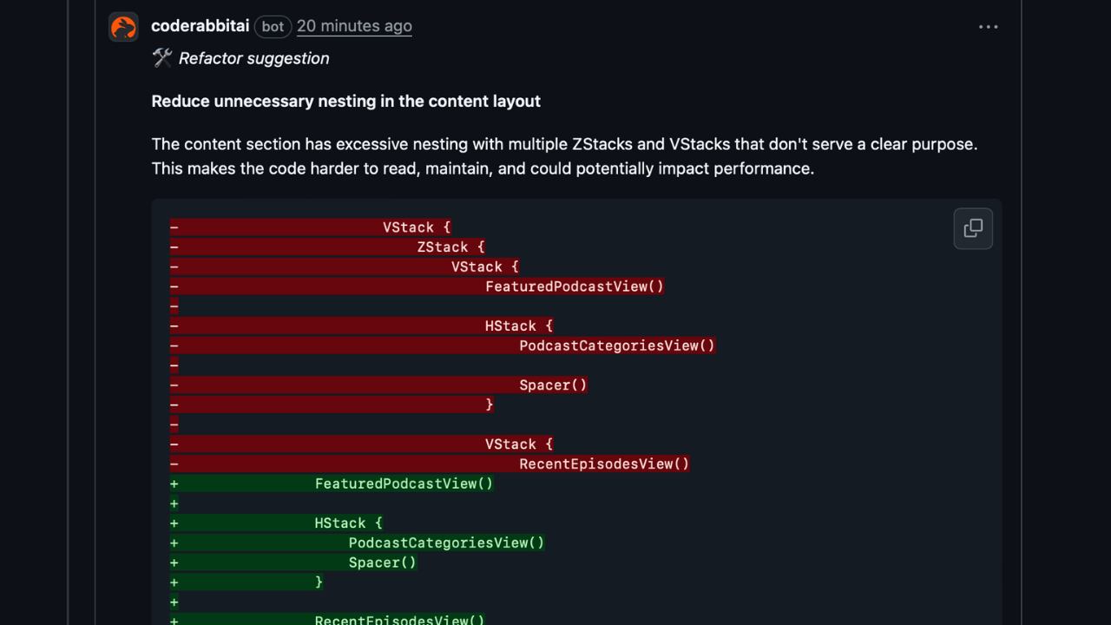Click the added PodcastCategoriesView() green line
This screenshot has height=625, width=1111.
(x=358, y=543)
